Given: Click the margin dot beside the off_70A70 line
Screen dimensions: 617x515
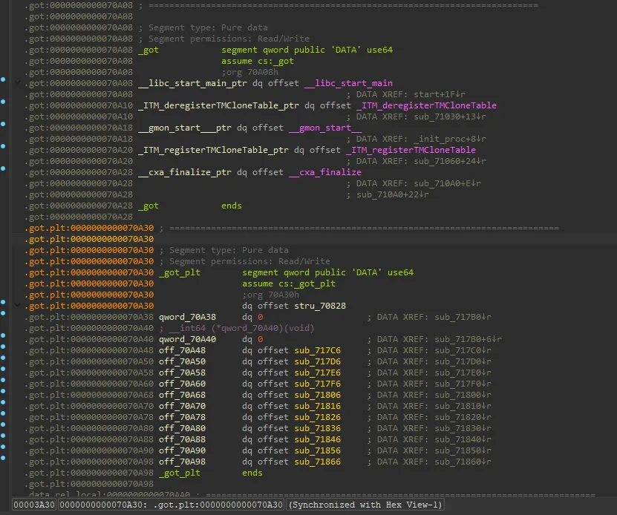Looking at the screenshot, I should click(3, 402).
